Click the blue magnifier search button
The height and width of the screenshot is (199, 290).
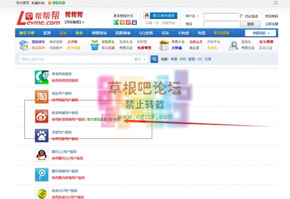pos(154,59)
